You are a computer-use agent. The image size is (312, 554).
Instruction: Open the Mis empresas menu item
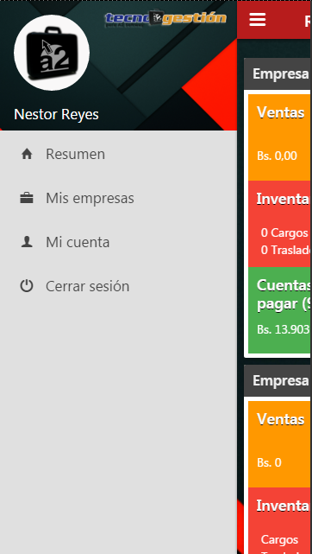[118, 198]
